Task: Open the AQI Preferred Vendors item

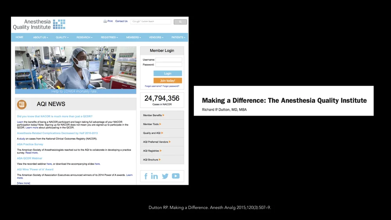Action: 162,142
